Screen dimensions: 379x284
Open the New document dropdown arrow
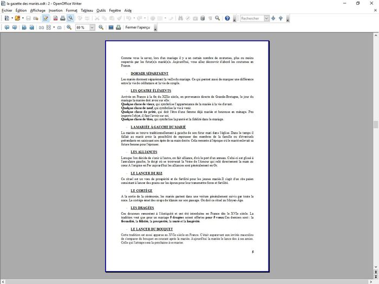12,18
